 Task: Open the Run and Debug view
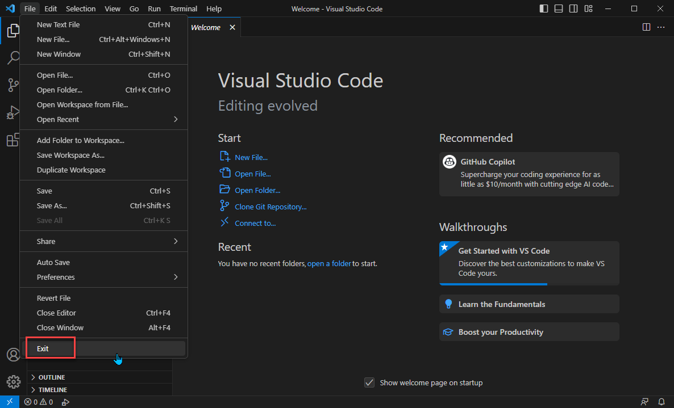pyautogui.click(x=13, y=112)
